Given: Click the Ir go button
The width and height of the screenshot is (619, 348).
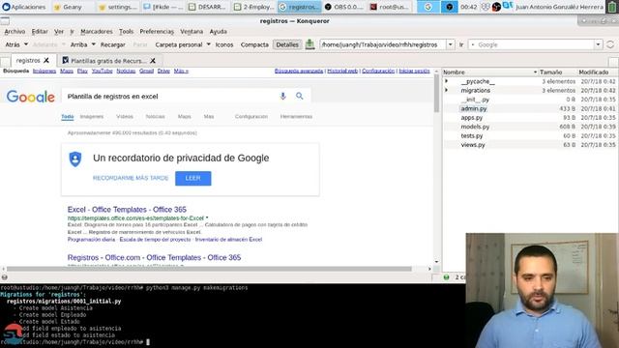Looking at the screenshot, I should [460, 45].
